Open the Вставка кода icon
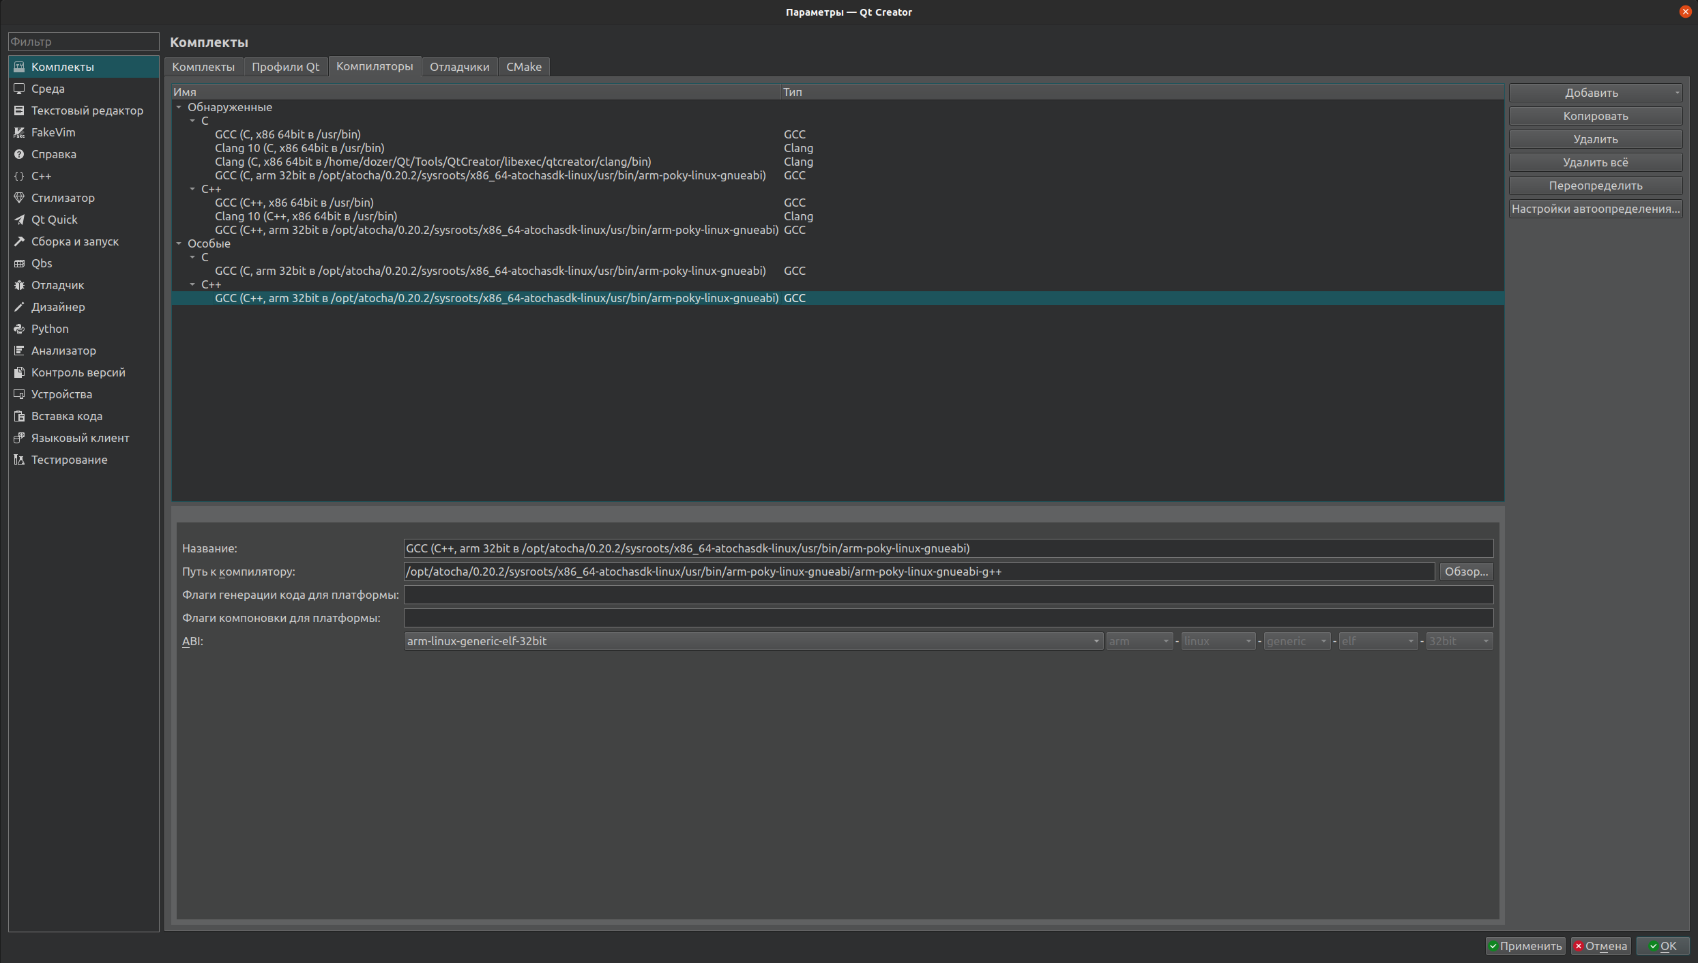1698x963 pixels. (19, 416)
